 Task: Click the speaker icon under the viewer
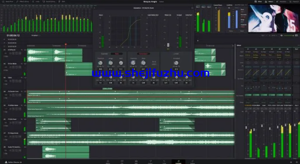coord(281,36)
